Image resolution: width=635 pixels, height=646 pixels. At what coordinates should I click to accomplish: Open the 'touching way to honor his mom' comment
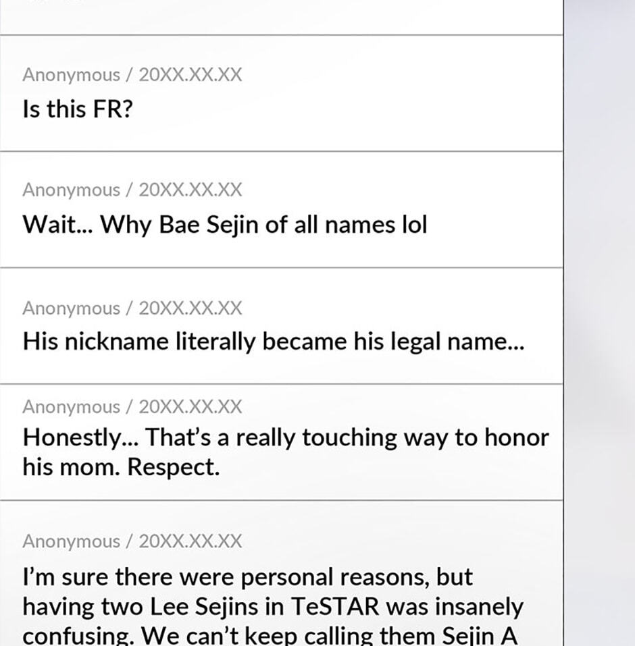282,442
